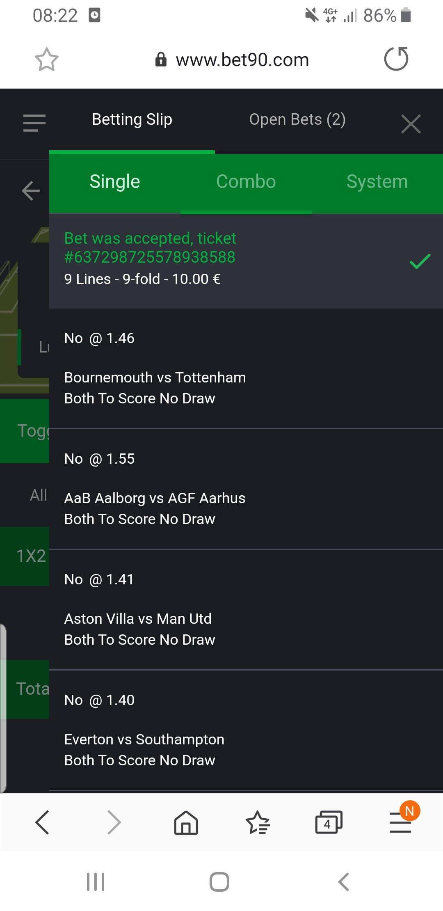The image size is (443, 911).
Task: Switch to the Betting Slip tab
Action: (132, 120)
